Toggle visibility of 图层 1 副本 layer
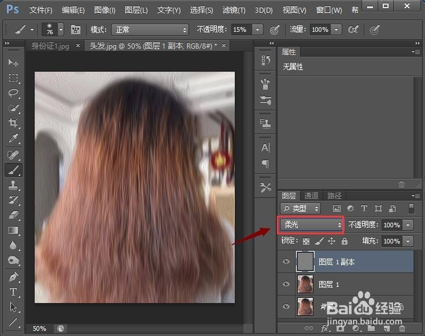 point(286,261)
